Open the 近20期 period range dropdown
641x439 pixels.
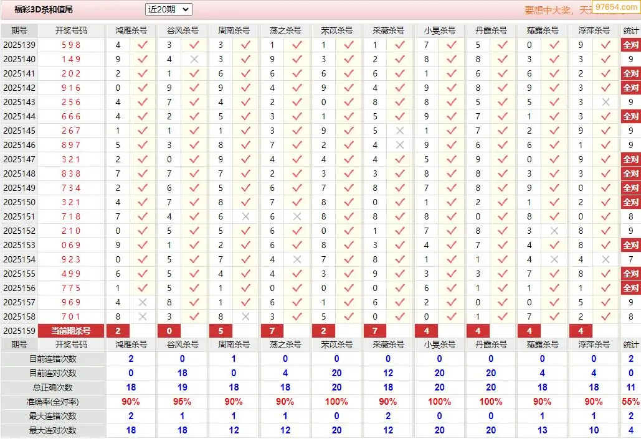tap(168, 9)
